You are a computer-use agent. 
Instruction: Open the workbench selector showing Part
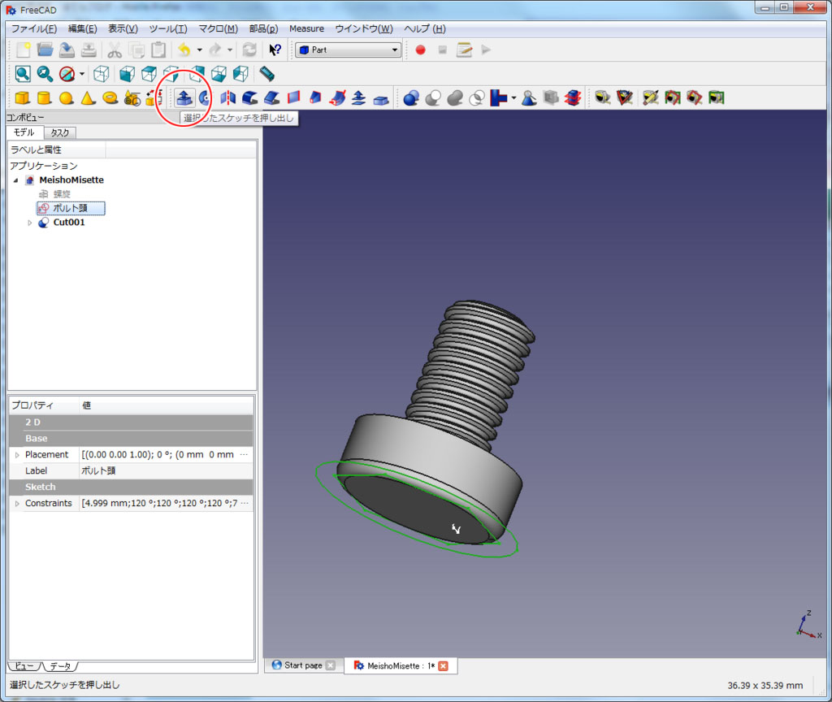coord(348,50)
